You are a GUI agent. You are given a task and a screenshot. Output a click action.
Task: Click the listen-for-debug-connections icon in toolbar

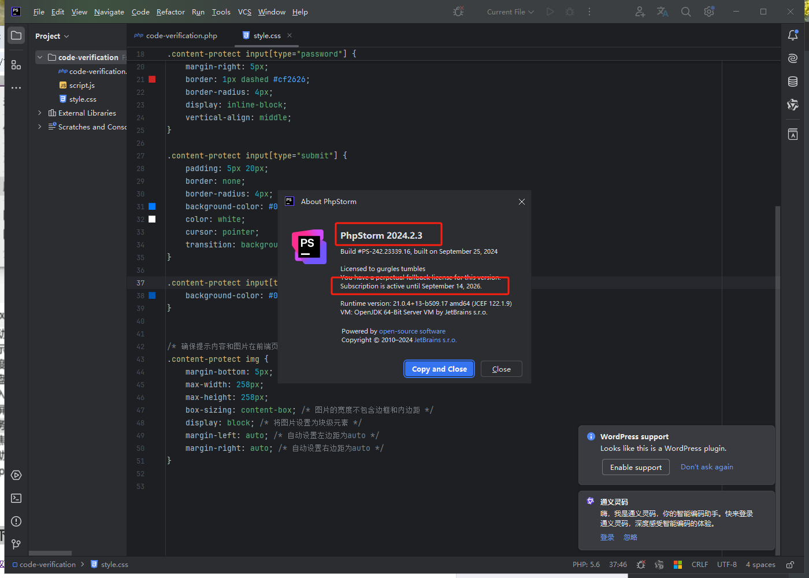458,12
